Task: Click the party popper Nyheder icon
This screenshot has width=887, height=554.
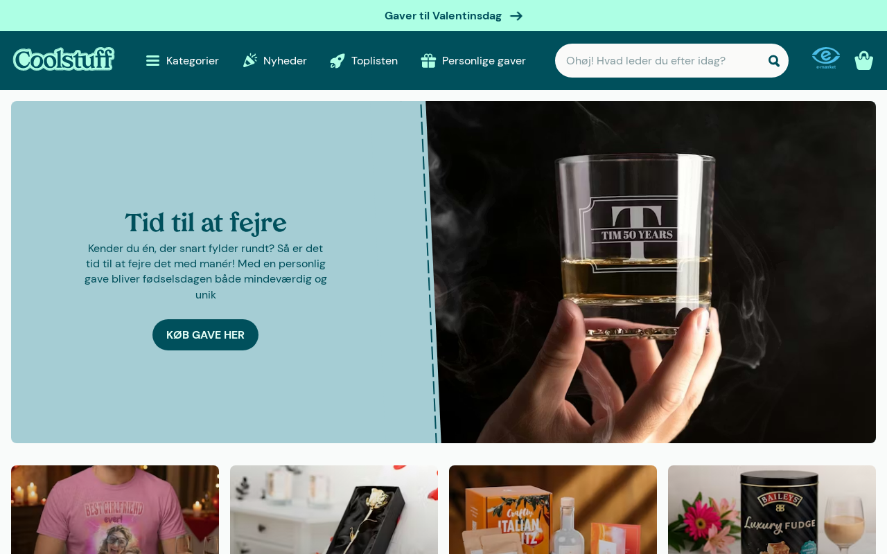Action: pos(250,60)
